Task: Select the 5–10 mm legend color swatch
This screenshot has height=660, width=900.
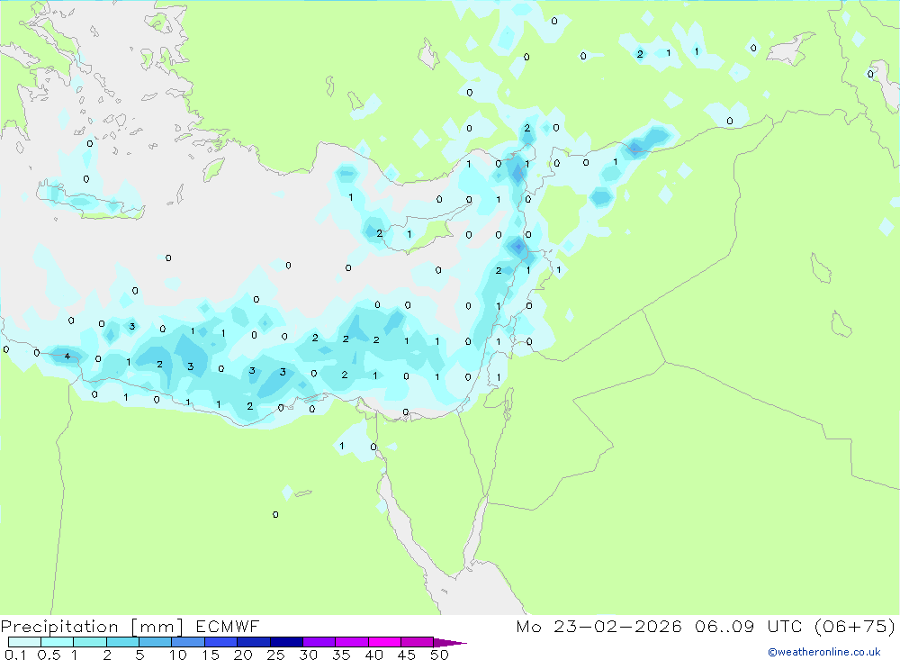Action: [155, 642]
